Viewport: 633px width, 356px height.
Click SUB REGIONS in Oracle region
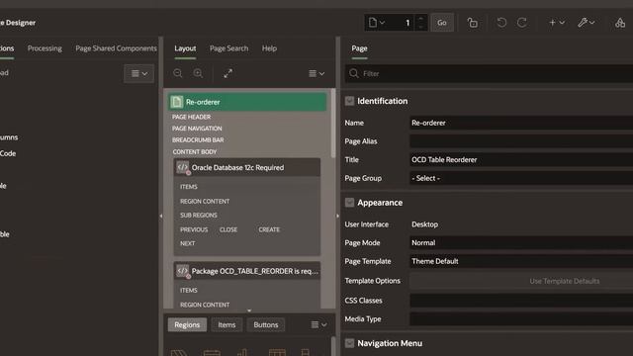click(199, 216)
